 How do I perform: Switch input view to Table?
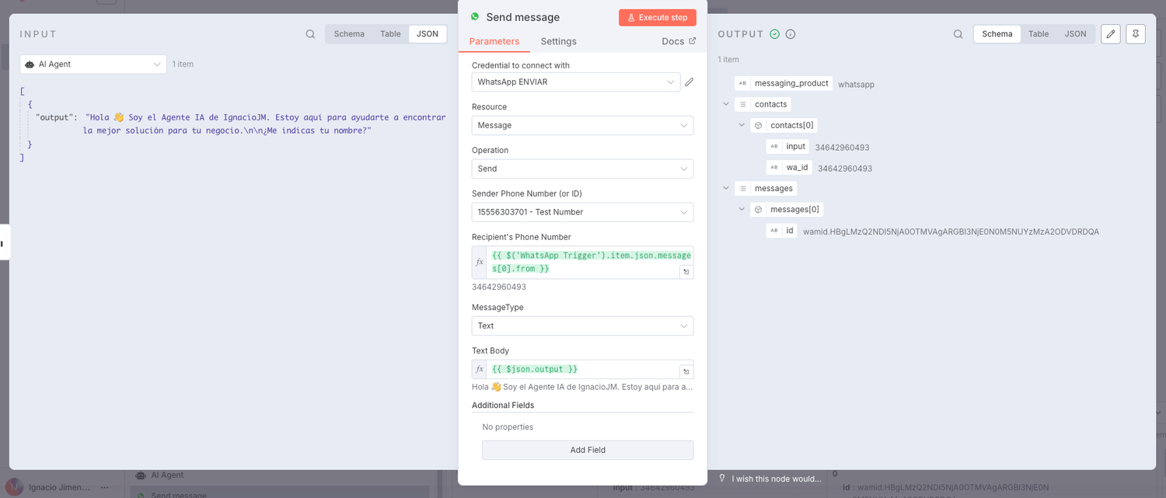pyautogui.click(x=390, y=34)
